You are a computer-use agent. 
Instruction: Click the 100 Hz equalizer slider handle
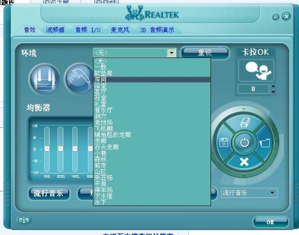[x=47, y=149]
